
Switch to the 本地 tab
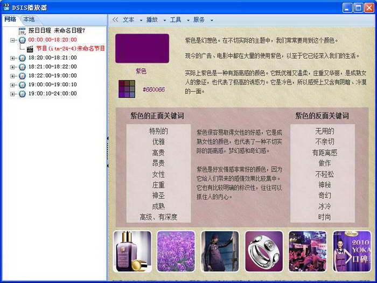point(29,19)
